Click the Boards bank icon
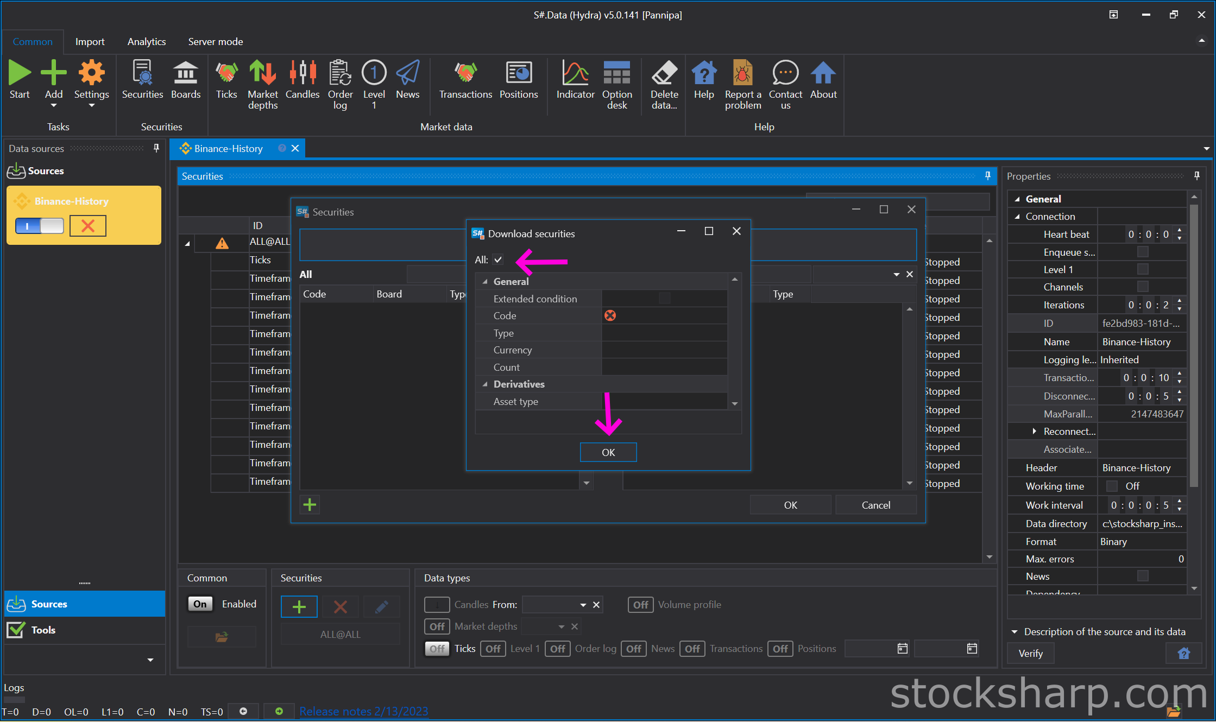This screenshot has width=1216, height=722. 186,73
